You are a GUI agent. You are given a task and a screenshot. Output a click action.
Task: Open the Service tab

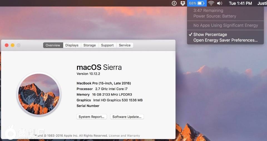pyautogui.click(x=125, y=45)
